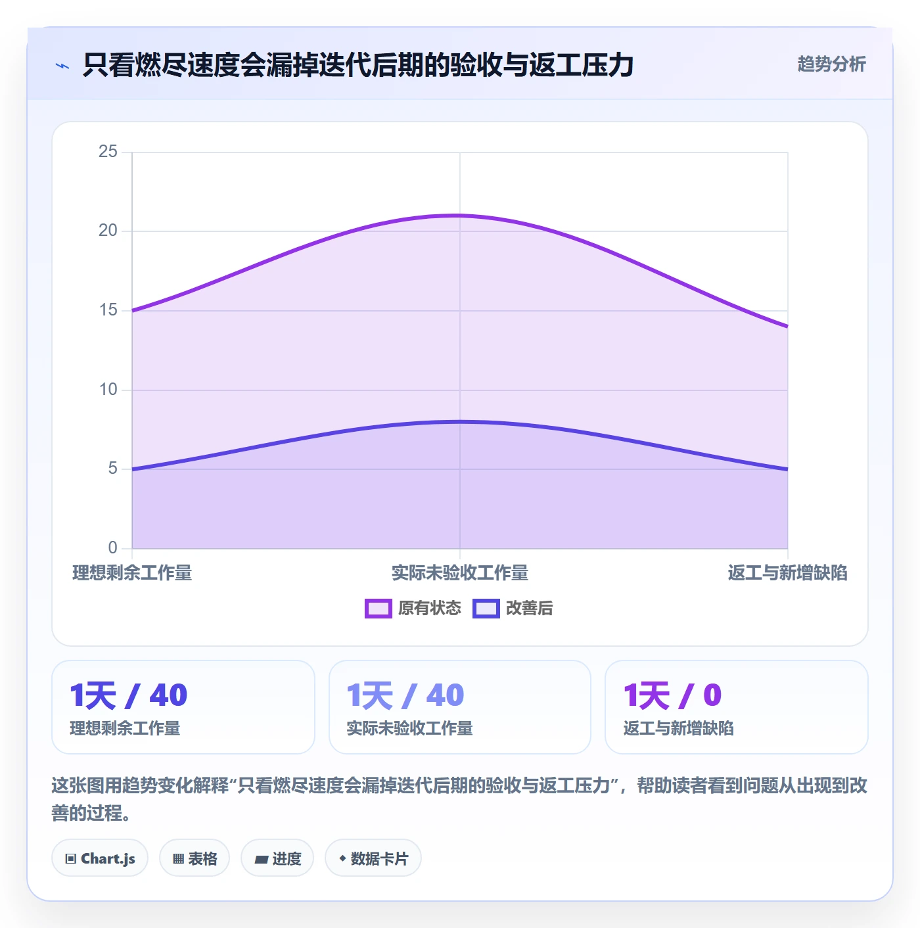Click the 原有状态 legend label
This screenshot has width=920, height=928.
click(x=430, y=609)
